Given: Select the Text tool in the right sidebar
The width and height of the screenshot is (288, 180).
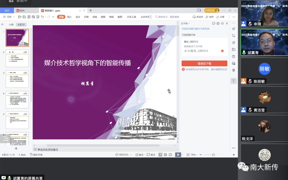Looking at the screenshot, I should [x=234, y=80].
